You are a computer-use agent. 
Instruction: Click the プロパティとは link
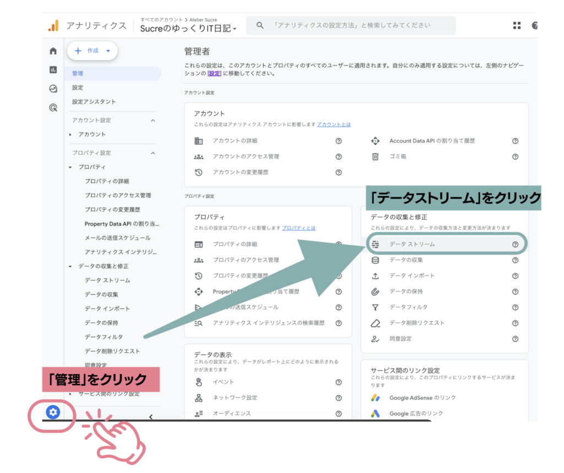pos(299,228)
